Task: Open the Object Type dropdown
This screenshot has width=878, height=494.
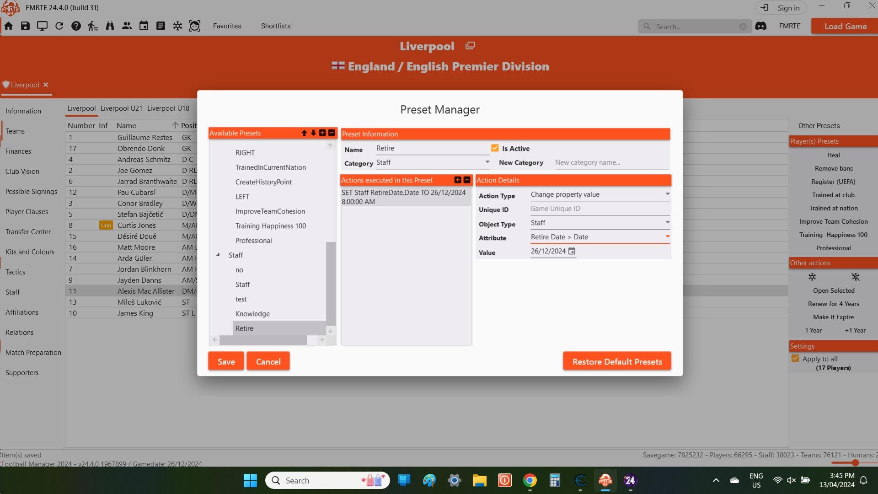Action: click(x=600, y=223)
